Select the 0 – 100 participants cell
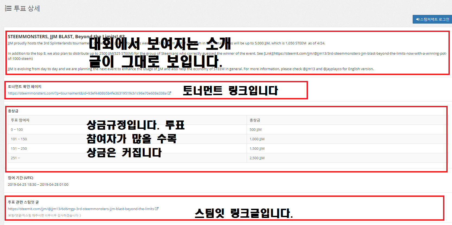This screenshot has height=225, width=452. point(127,129)
